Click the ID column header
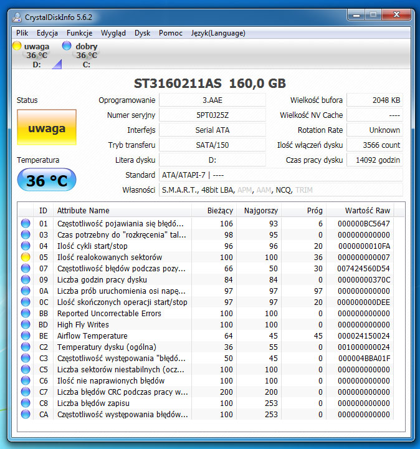The image size is (420, 449). coord(43,211)
